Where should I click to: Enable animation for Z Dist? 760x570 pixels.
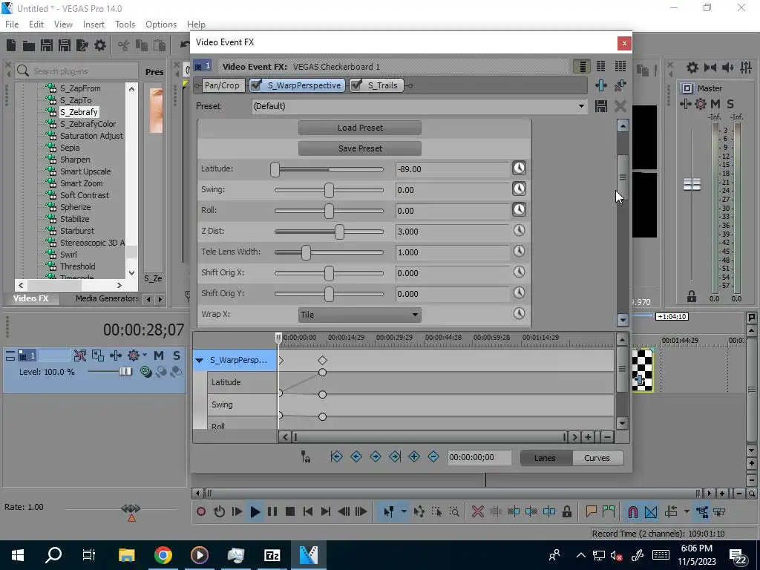(x=519, y=230)
